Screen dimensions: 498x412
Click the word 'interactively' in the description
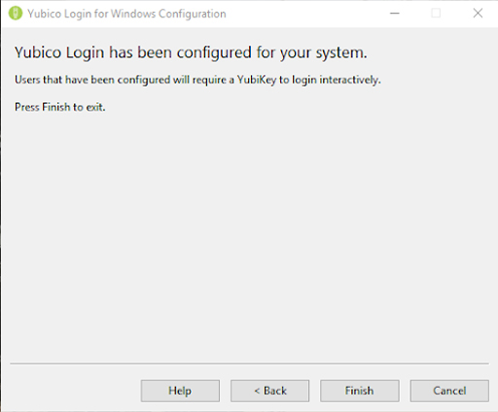click(349, 80)
